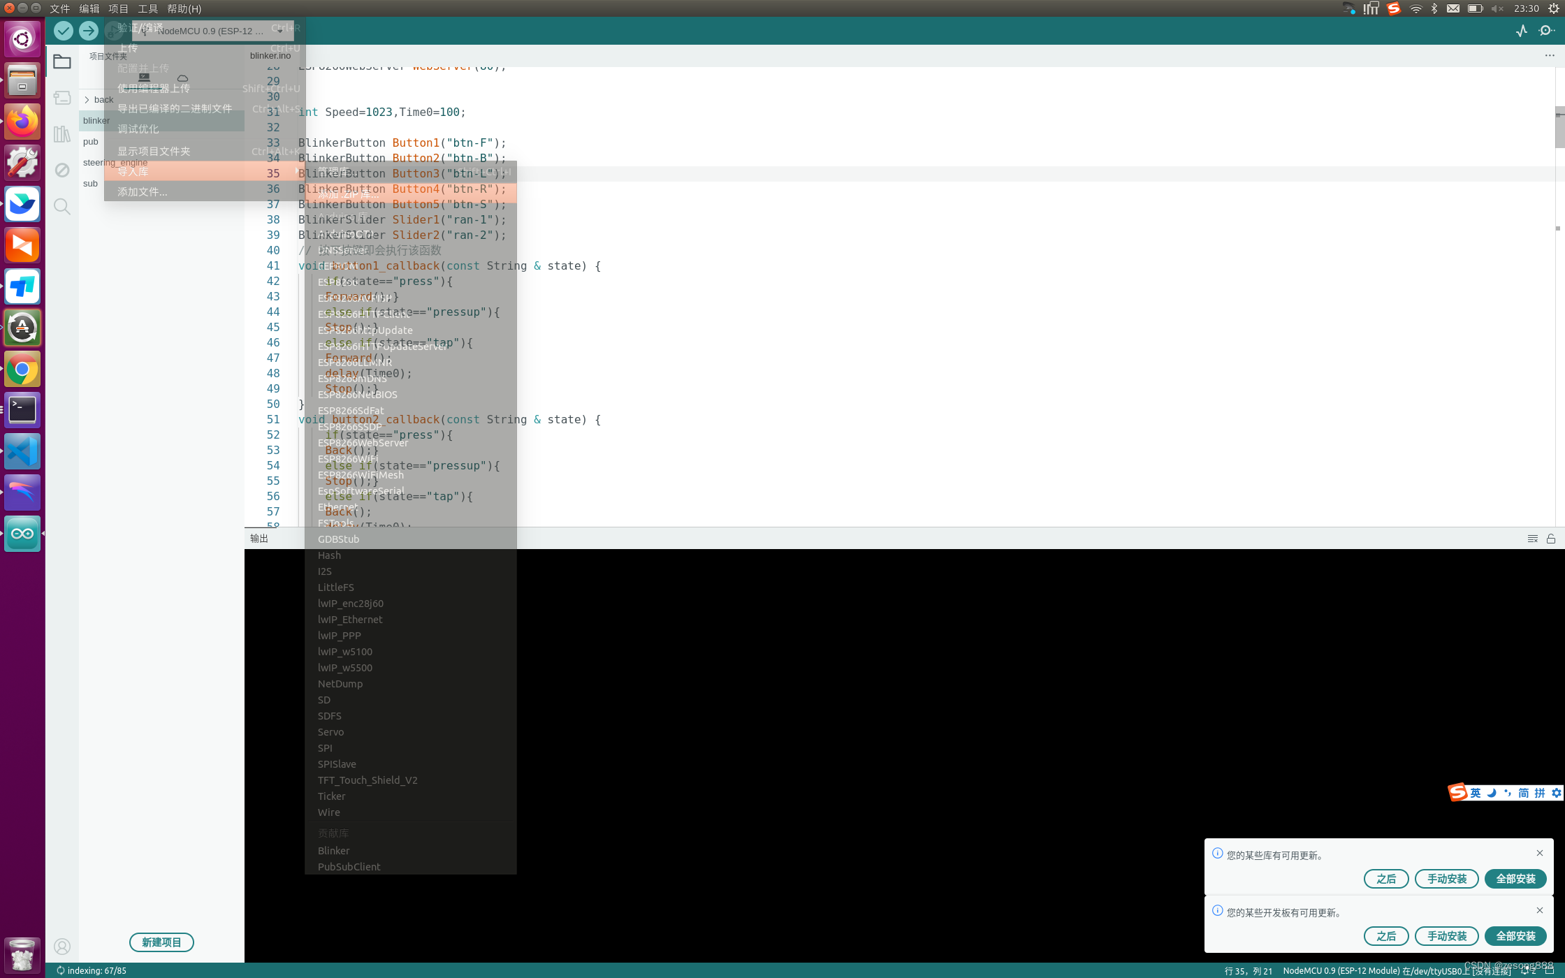
Task: Open the 帮助(H) menu
Action: pos(184,8)
